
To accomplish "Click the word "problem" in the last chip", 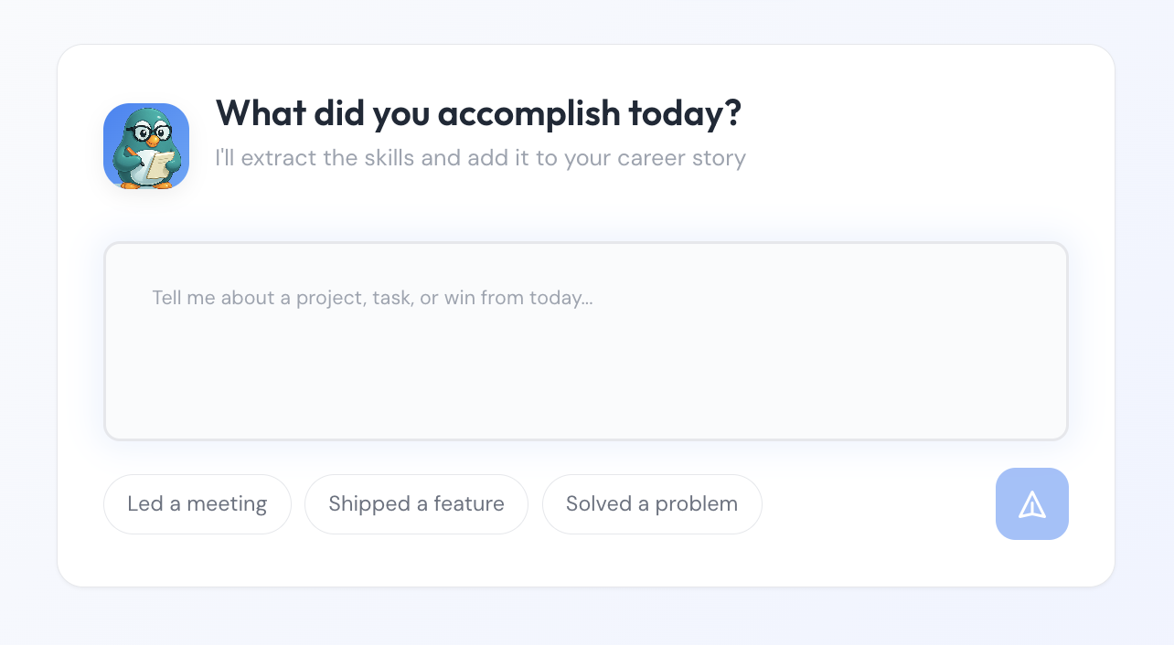I will click(696, 504).
